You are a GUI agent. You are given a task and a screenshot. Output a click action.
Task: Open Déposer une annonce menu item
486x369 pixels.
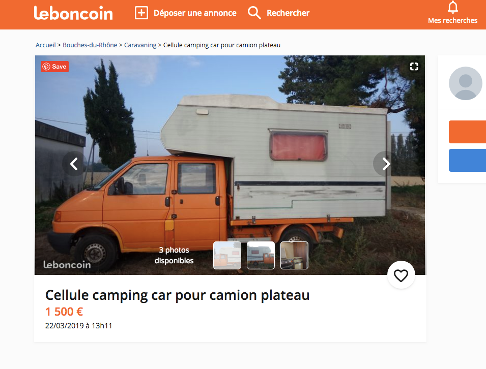[195, 13]
